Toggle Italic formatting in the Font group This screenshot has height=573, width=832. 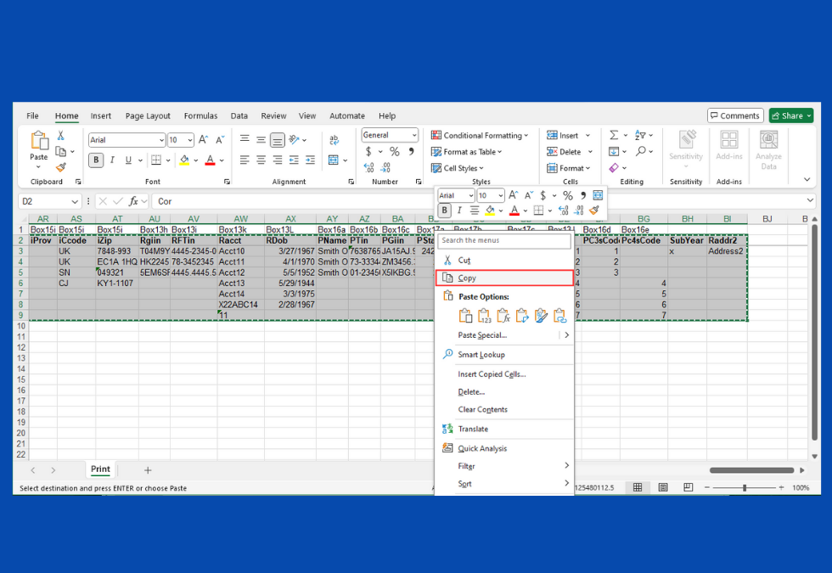[112, 160]
